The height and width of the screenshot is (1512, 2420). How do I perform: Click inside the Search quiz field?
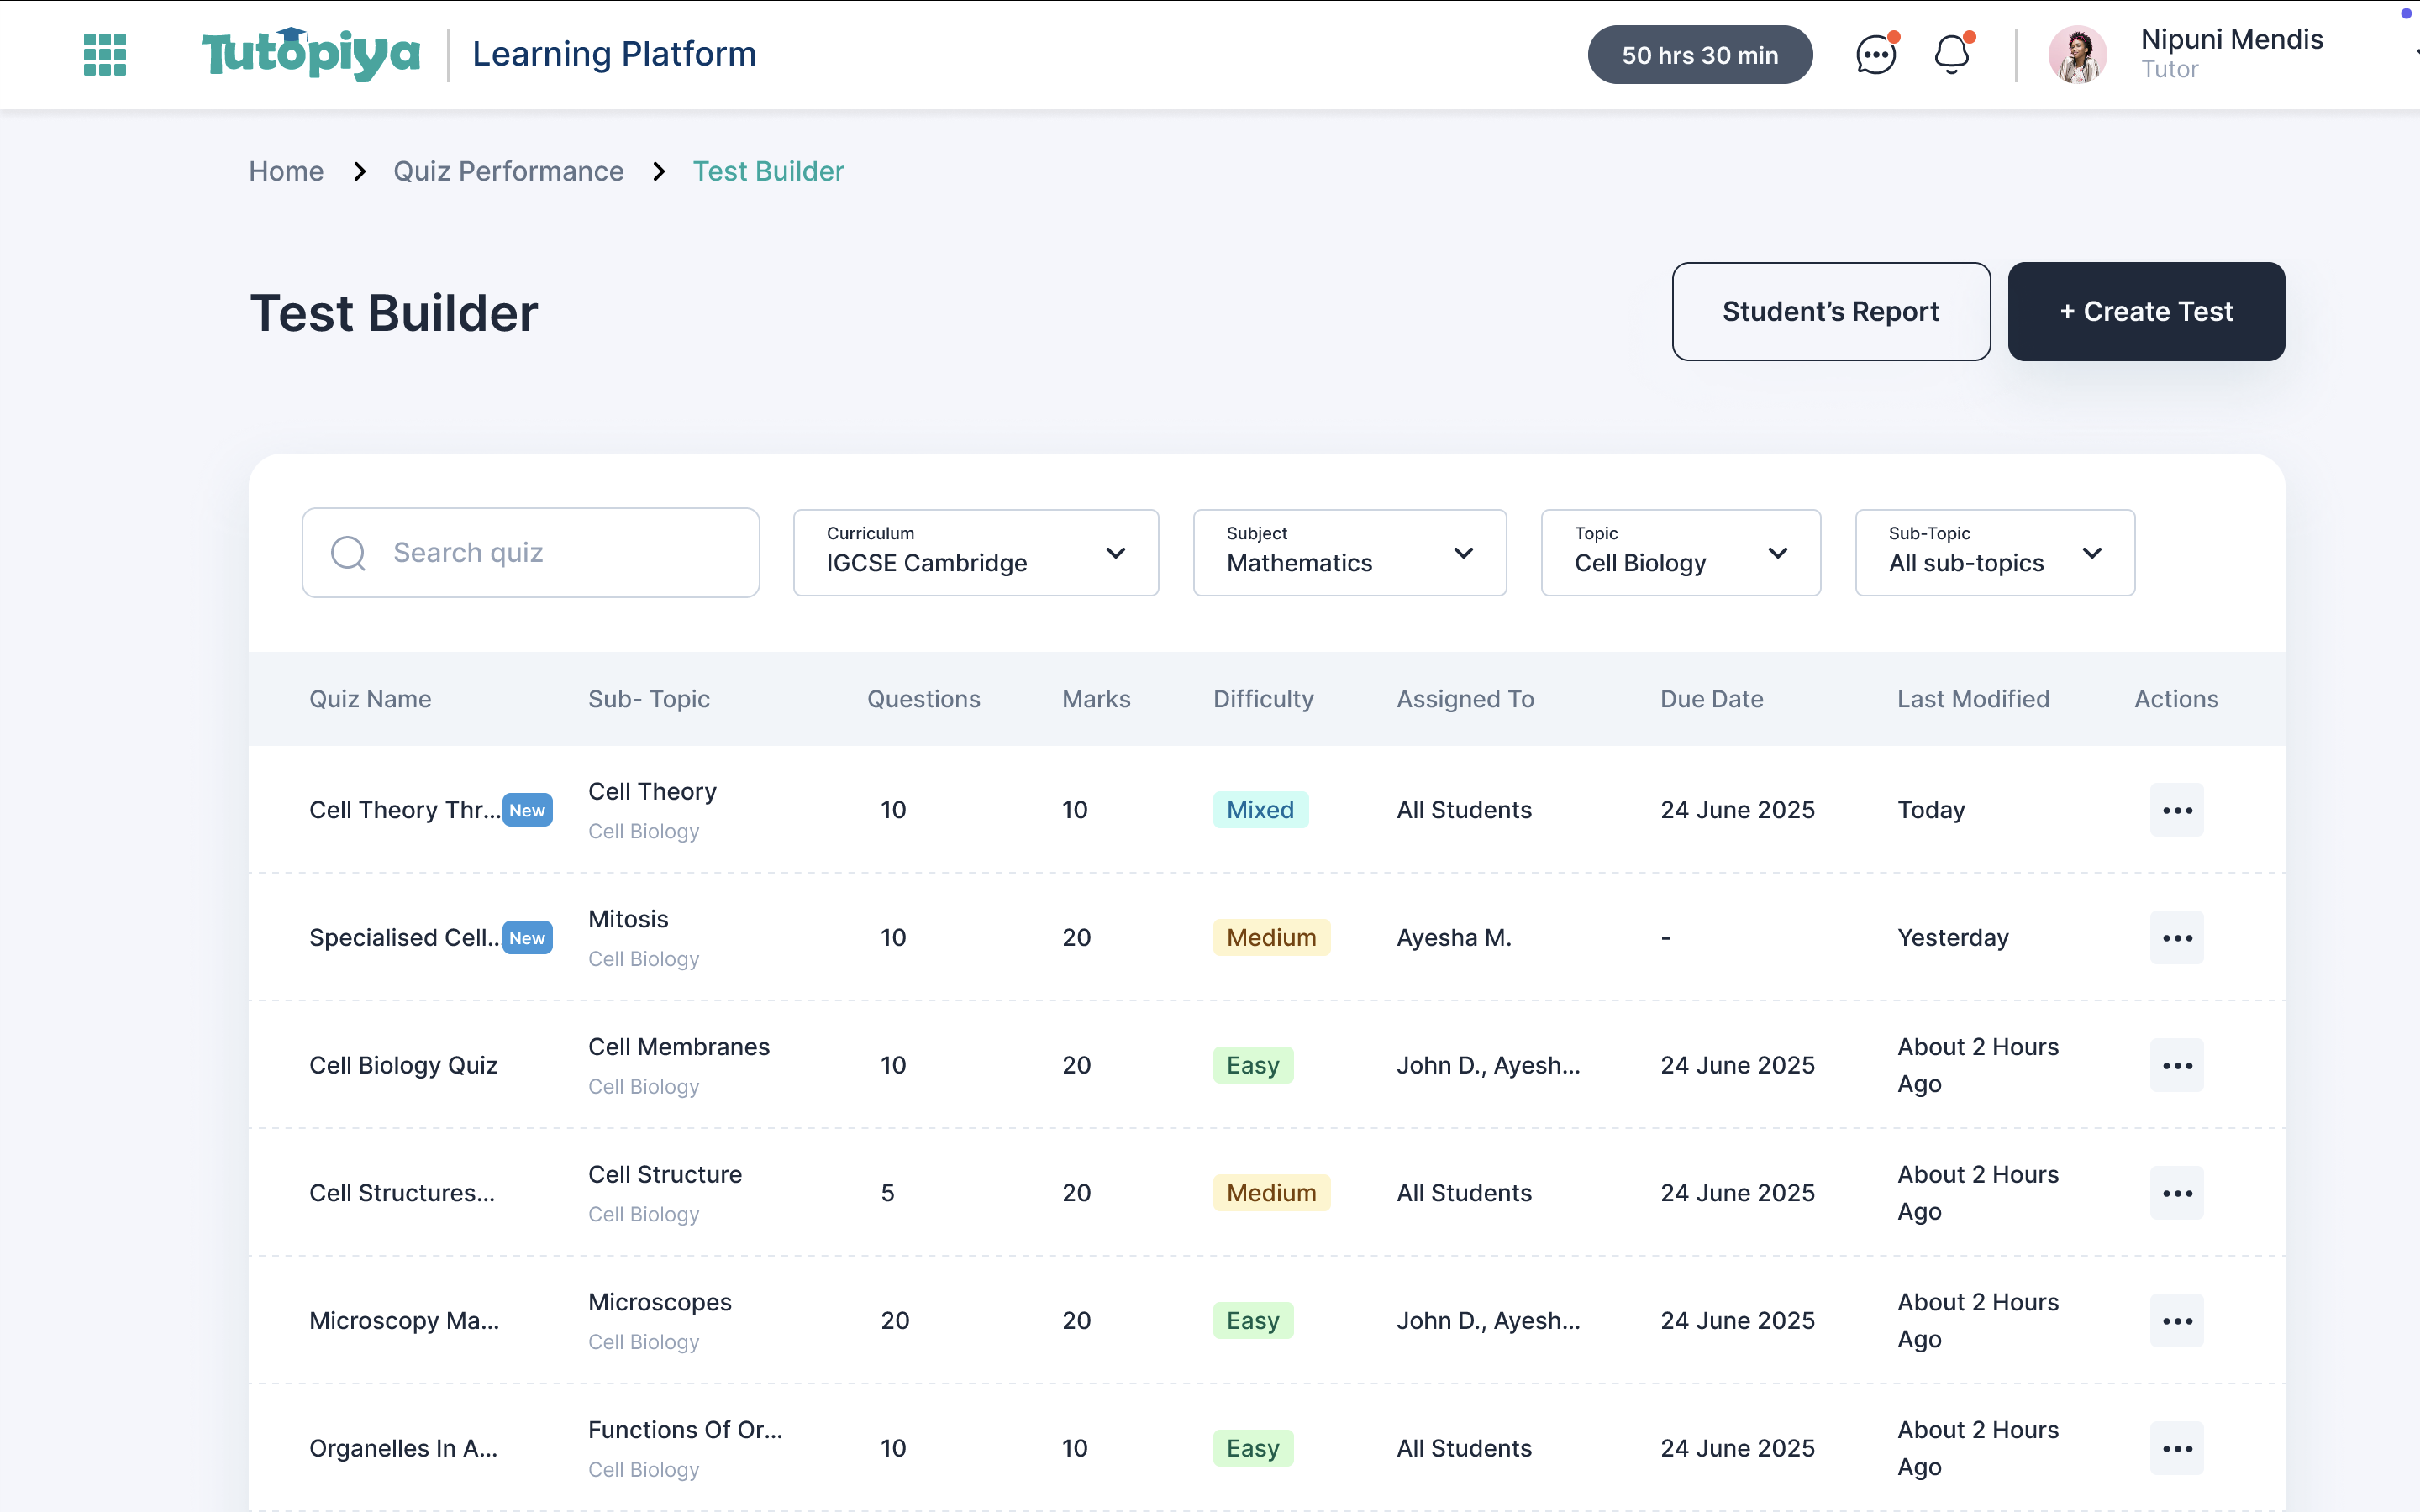coord(530,551)
